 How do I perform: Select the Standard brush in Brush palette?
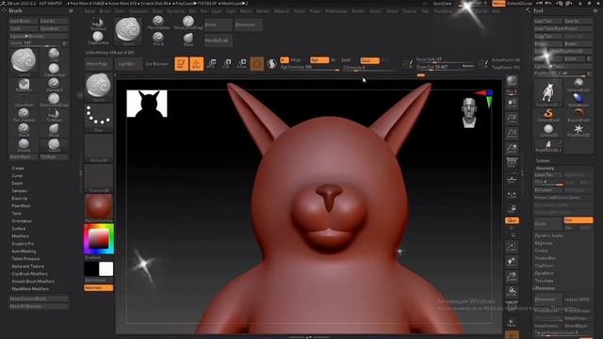click(54, 85)
